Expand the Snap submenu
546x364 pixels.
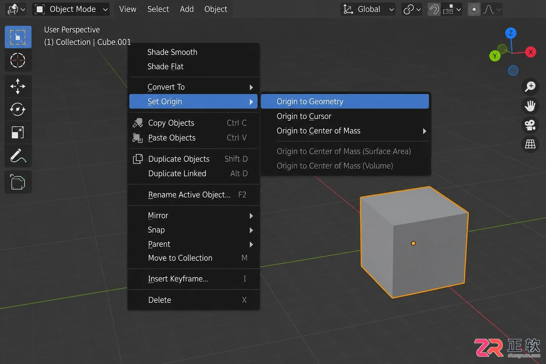pyautogui.click(x=193, y=230)
